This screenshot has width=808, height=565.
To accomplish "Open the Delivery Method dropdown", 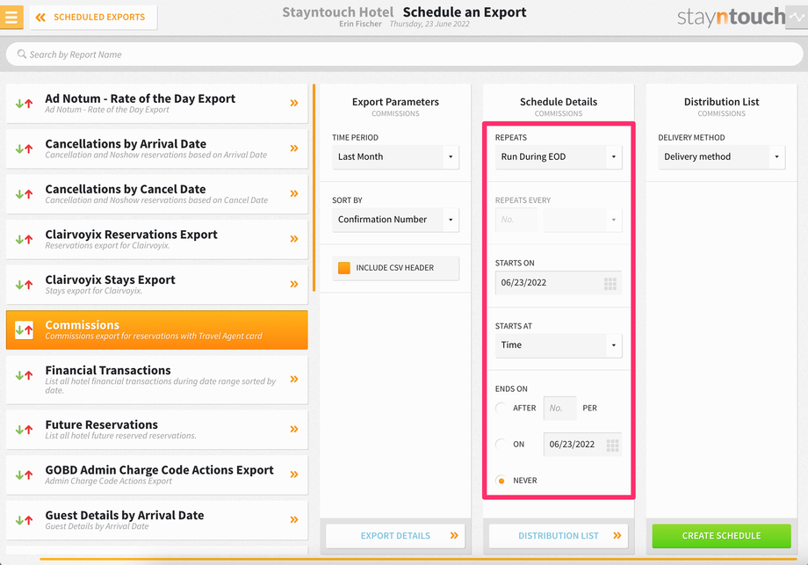I will tap(721, 156).
